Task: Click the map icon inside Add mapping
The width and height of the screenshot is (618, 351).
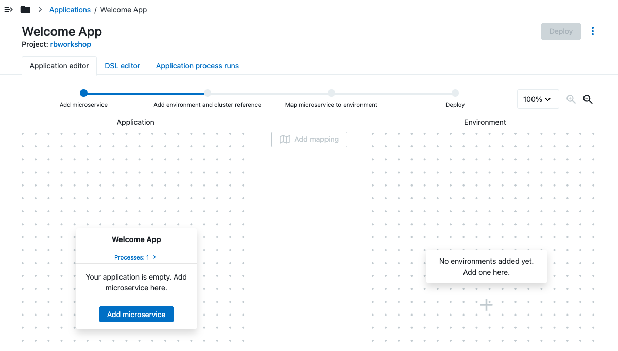Action: pos(285,139)
